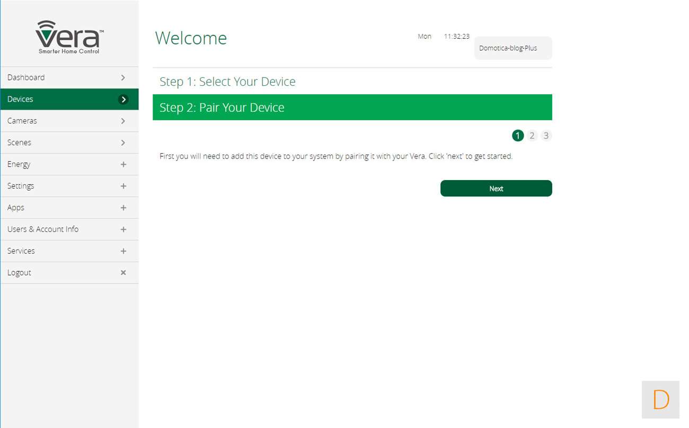The image size is (689, 428).
Task: Jump to pairing step indicator 2
Action: tap(532, 136)
